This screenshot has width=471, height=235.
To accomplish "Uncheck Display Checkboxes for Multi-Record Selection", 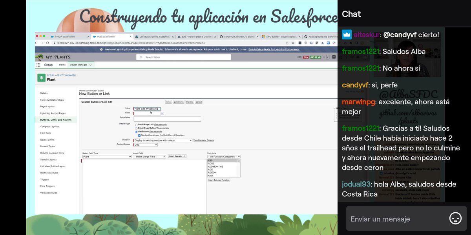I will [x=139, y=136].
